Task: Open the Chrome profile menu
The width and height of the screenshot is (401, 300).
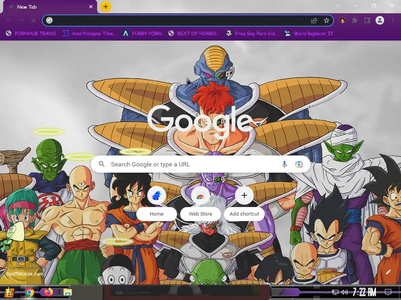Action: click(380, 20)
